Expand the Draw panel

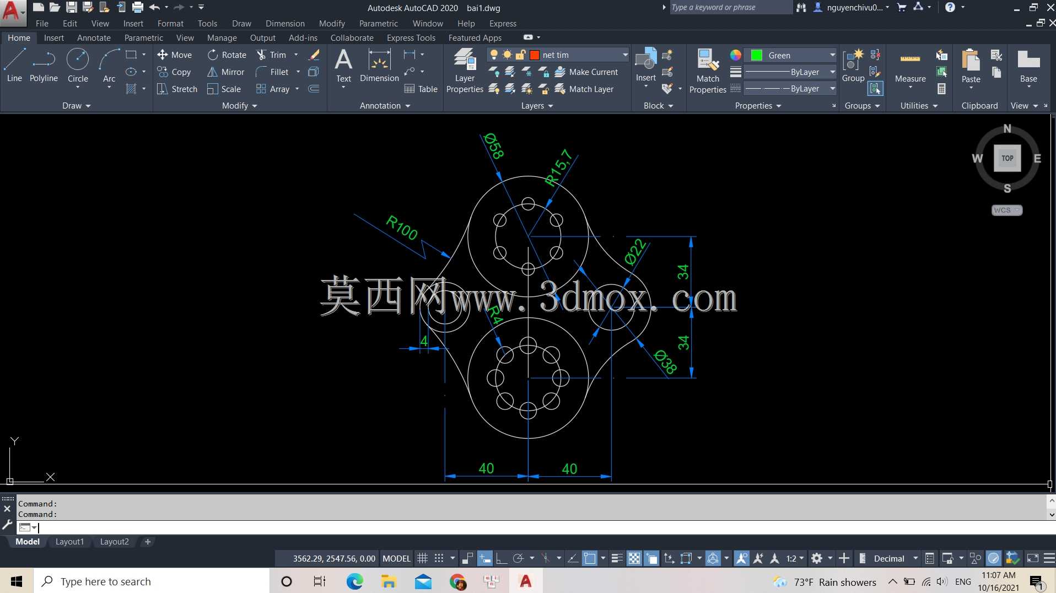pos(76,105)
